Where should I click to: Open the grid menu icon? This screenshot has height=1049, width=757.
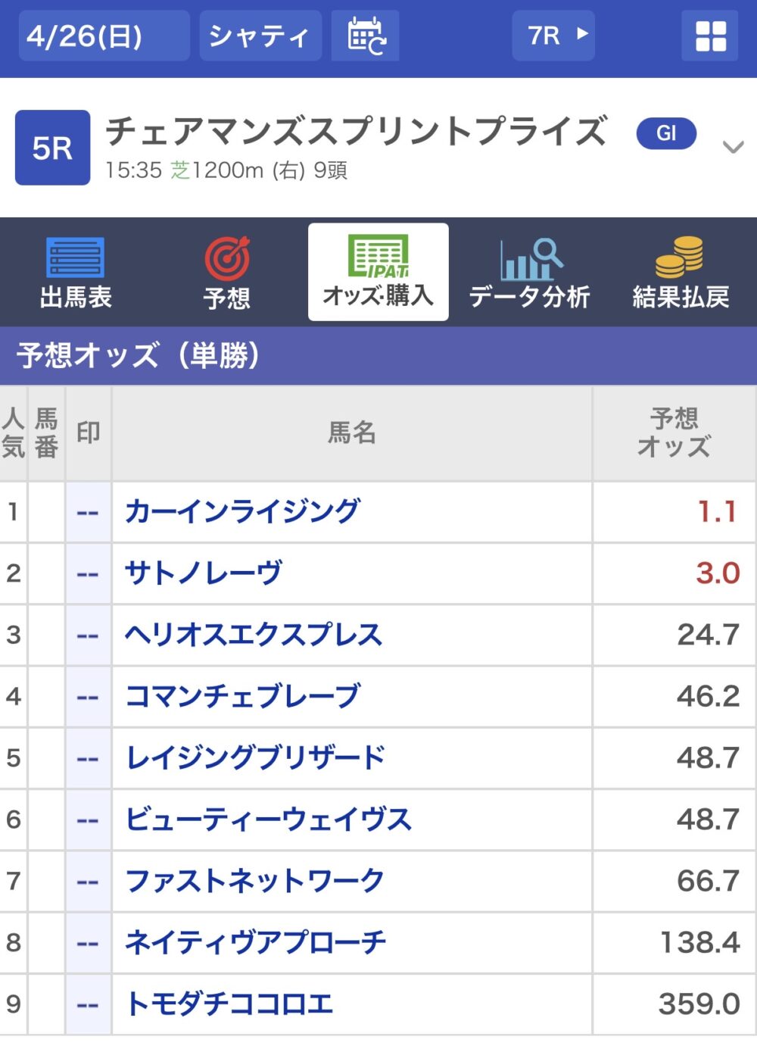(710, 36)
